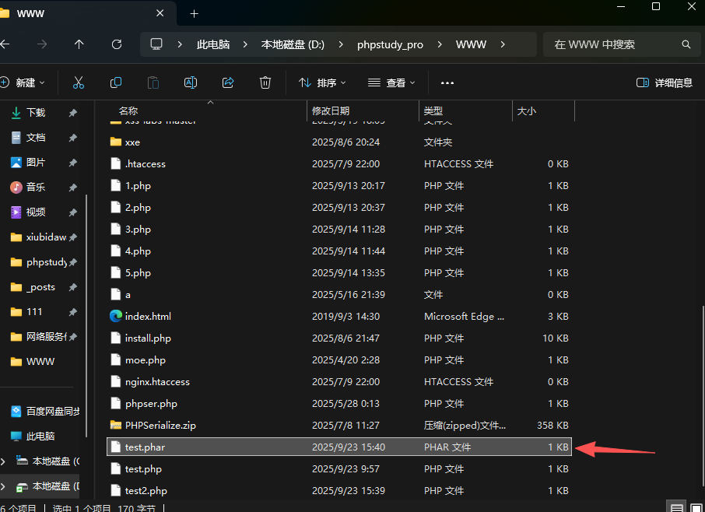This screenshot has height=512, width=705.
Task: Open the View dropdown menu
Action: click(x=391, y=82)
